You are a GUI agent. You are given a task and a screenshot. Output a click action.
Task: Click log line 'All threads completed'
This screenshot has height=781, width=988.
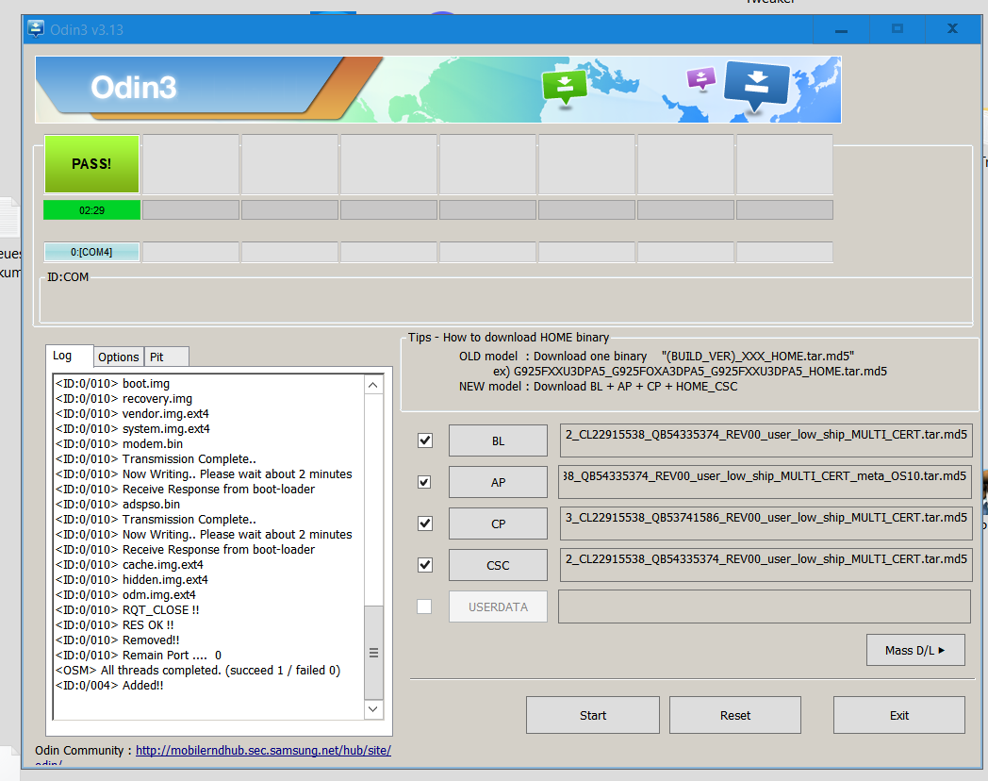coord(198,670)
